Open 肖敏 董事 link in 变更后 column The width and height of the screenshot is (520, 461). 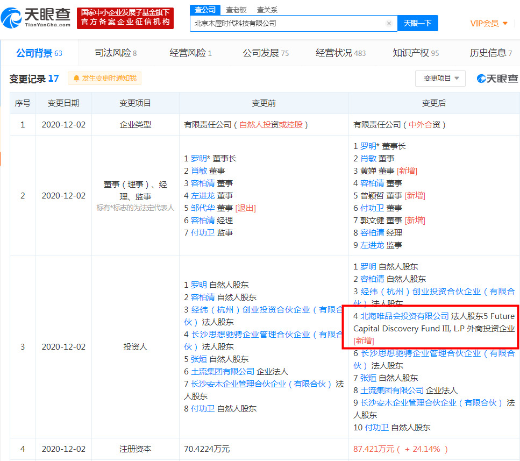pyautogui.click(x=368, y=159)
